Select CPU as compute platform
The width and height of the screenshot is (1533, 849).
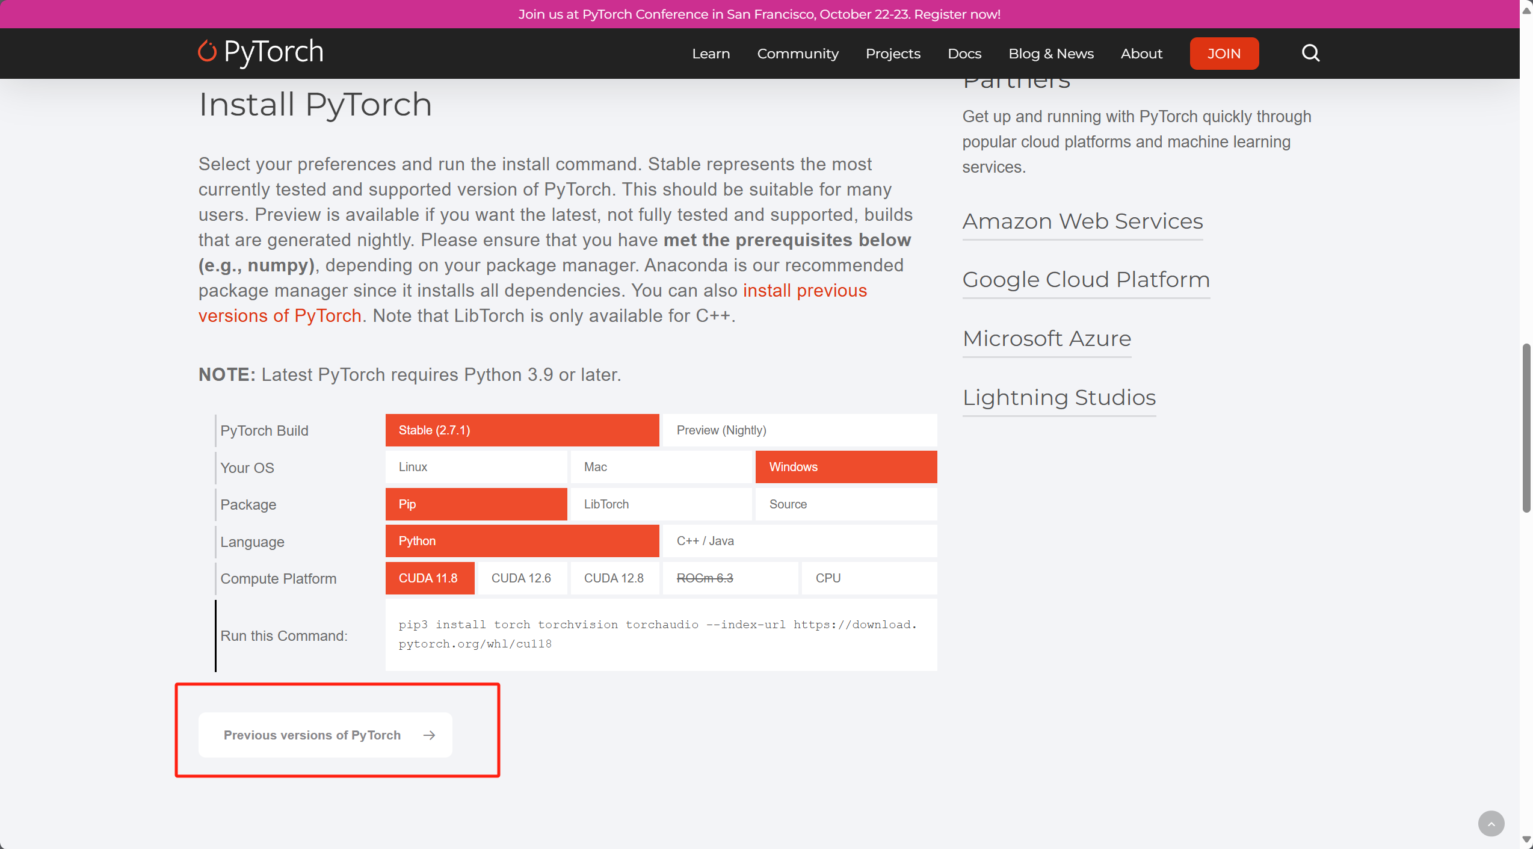point(829,578)
